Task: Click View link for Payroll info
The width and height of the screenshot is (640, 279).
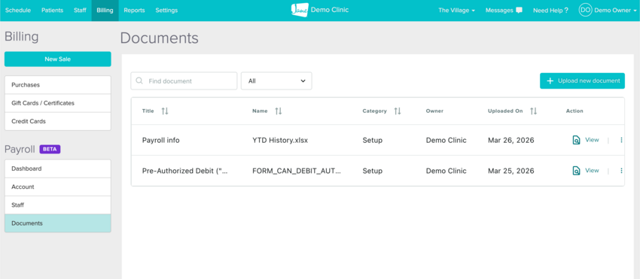Action: (592, 140)
